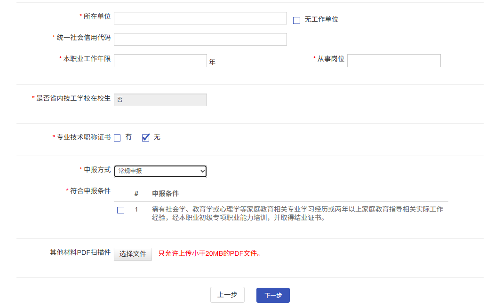Click the 本职业工作年限 years input field
The width and height of the screenshot is (502, 307).
160,61
